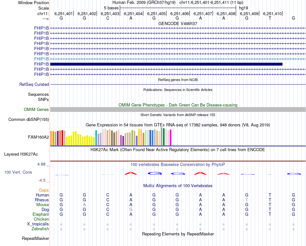Image resolution: width=306 pixels, height=246 pixels.
Task: Click the 'Layered H3K27Ac' label
Action: [21, 154]
